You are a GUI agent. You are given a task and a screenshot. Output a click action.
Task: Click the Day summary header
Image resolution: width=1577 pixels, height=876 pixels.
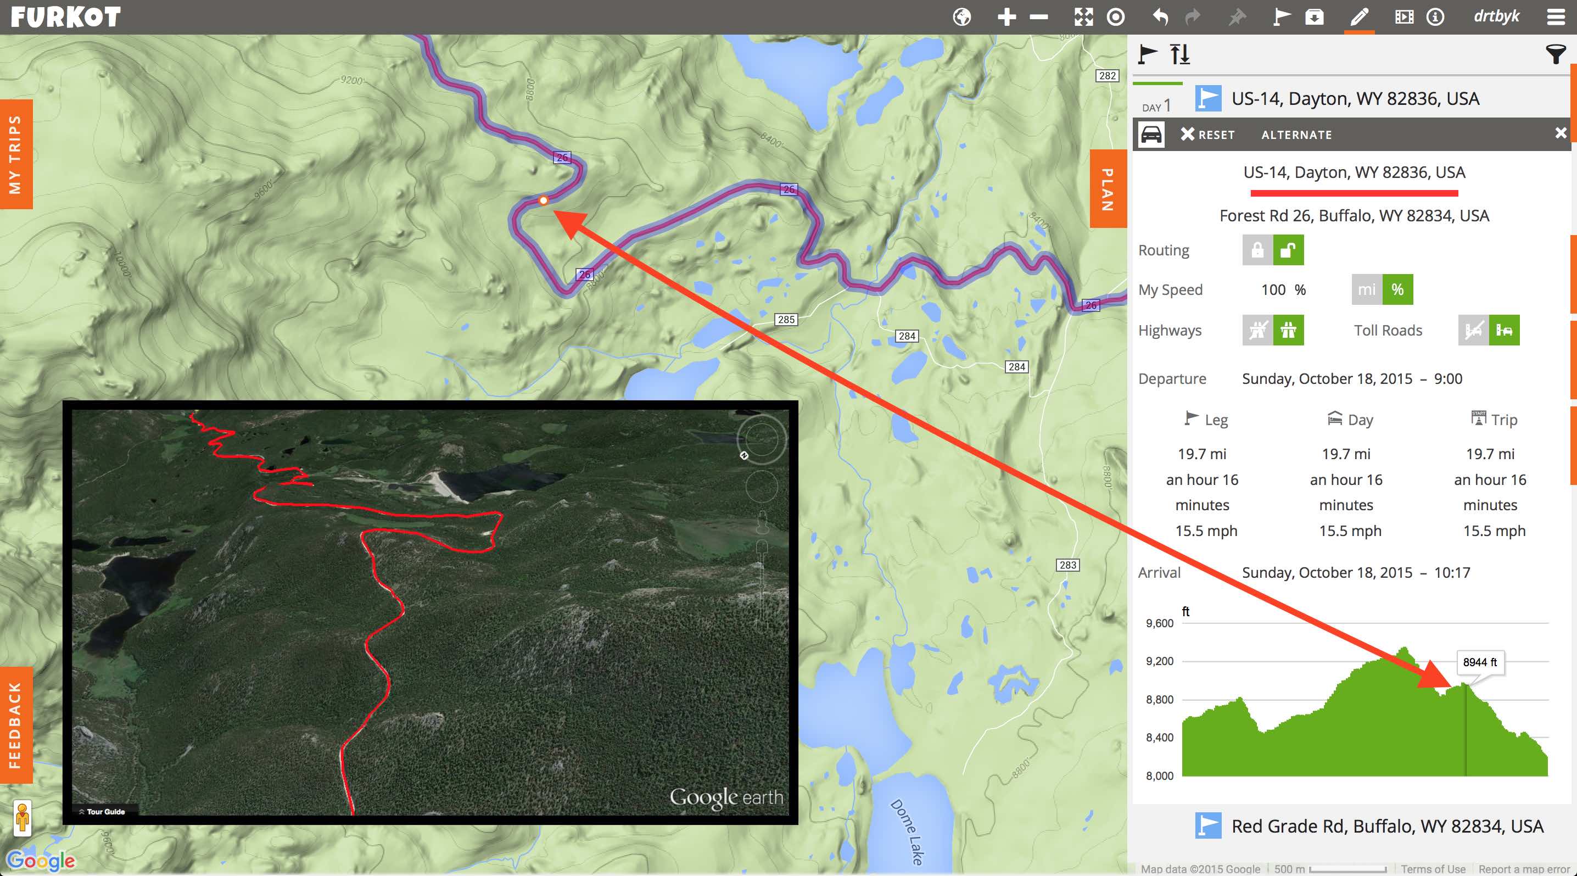(1350, 420)
